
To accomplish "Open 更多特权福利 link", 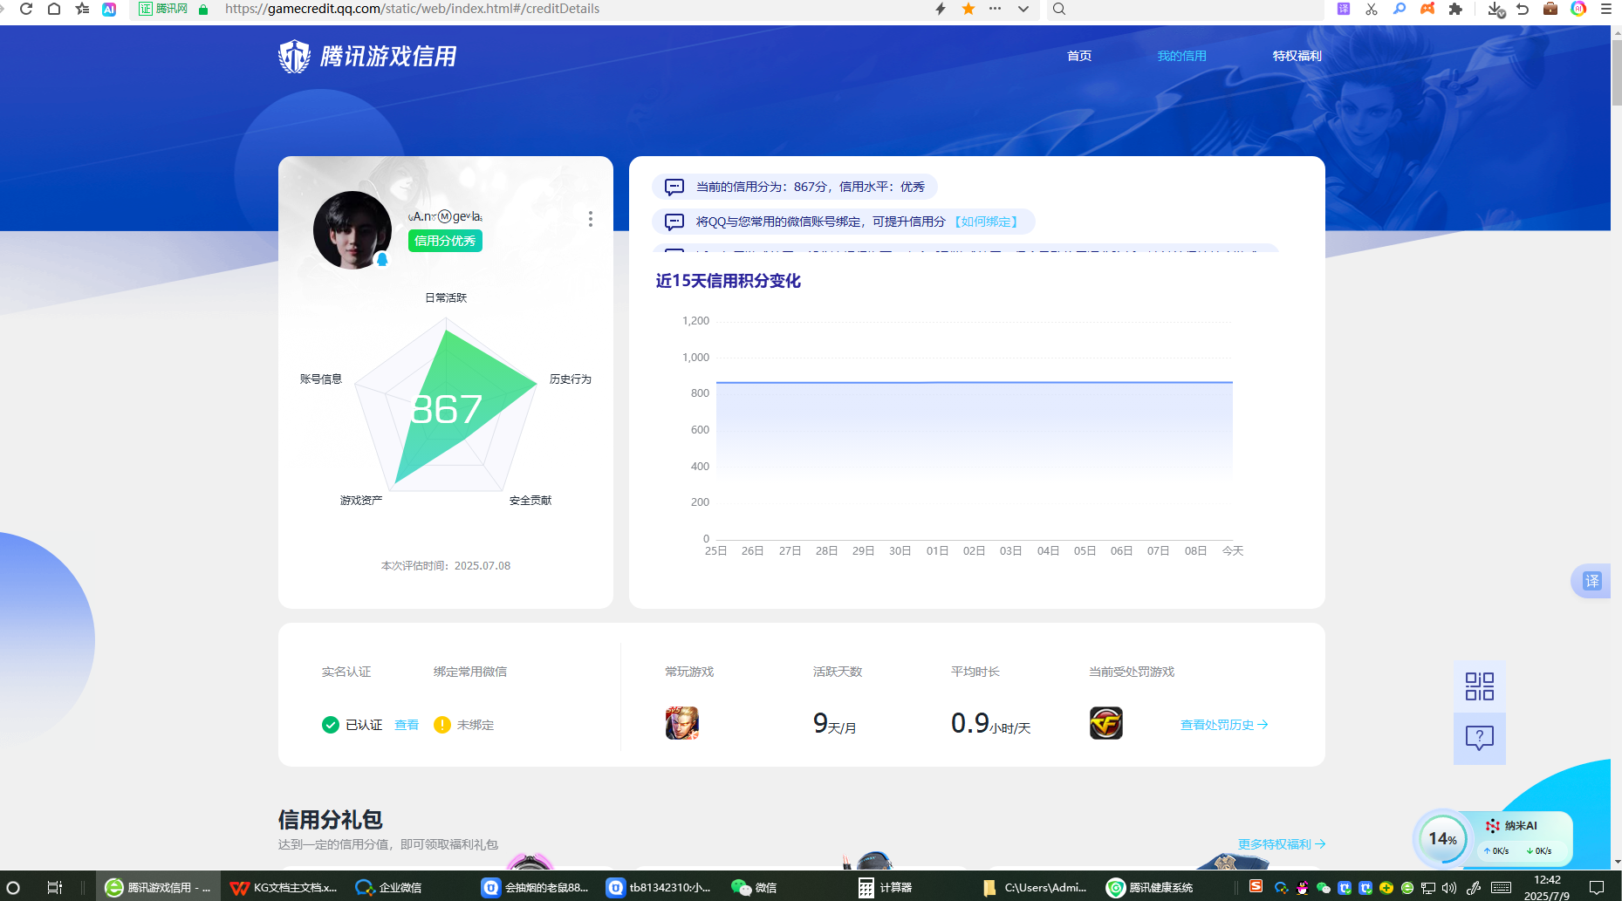I will point(1282,844).
